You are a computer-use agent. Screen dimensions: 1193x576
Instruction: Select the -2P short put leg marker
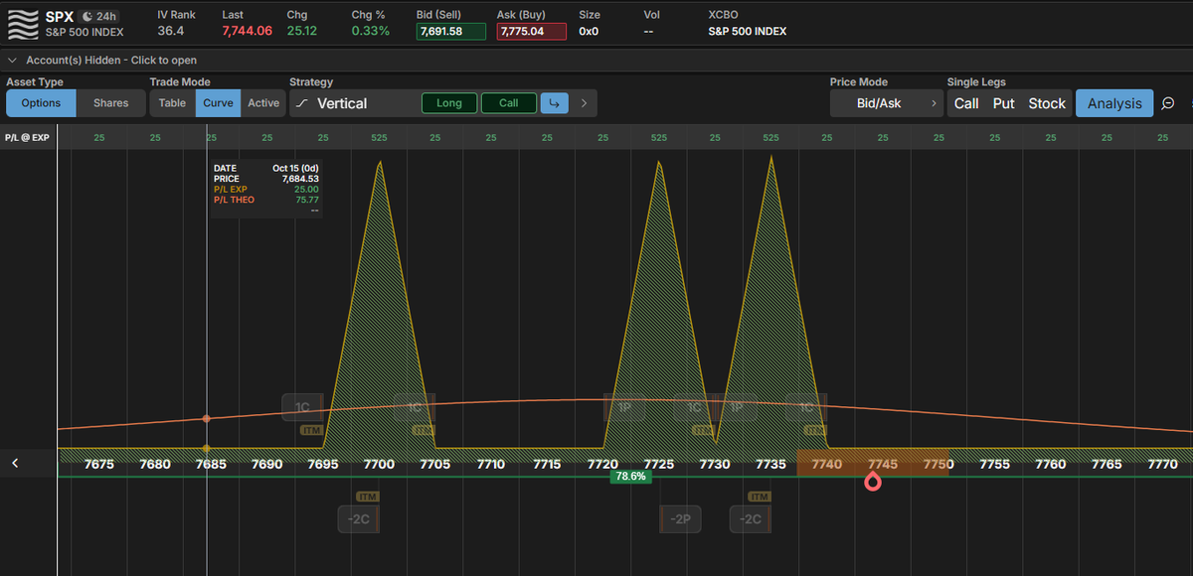(x=680, y=519)
